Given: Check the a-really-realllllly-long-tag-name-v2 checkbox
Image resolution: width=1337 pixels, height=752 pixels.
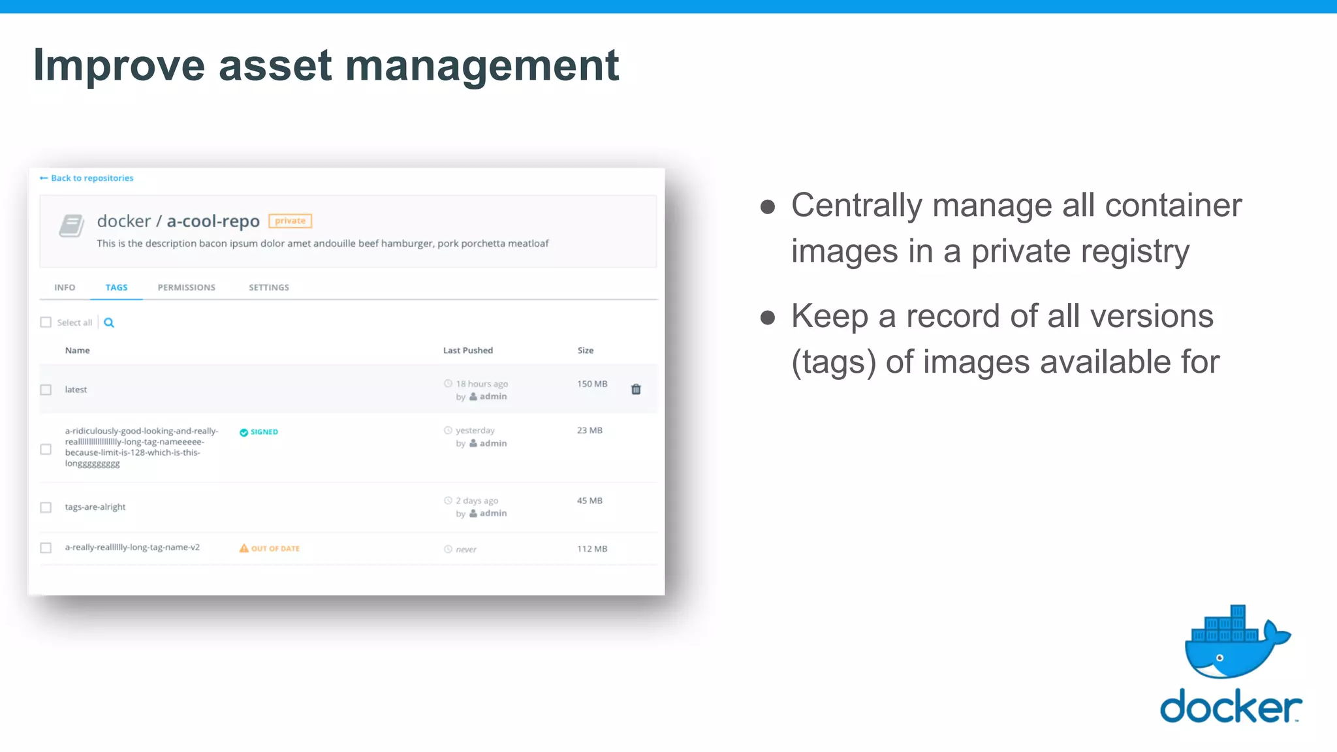Looking at the screenshot, I should 46,548.
